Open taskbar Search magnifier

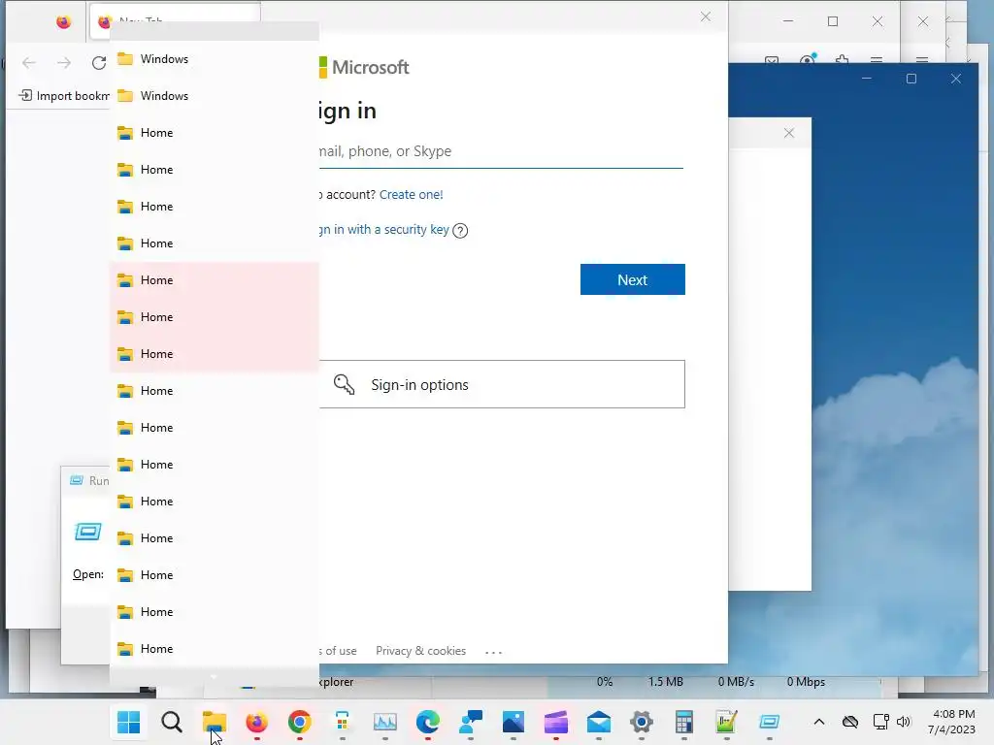171,721
